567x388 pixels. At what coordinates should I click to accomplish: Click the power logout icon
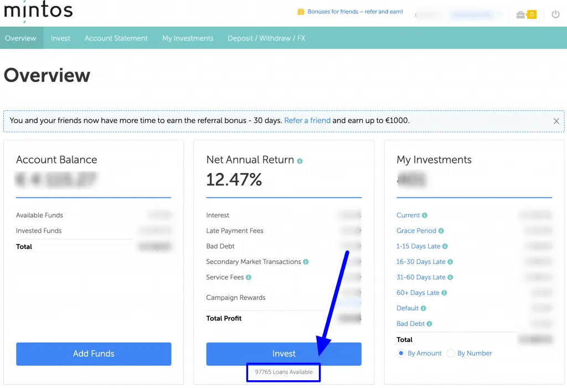pyautogui.click(x=555, y=15)
